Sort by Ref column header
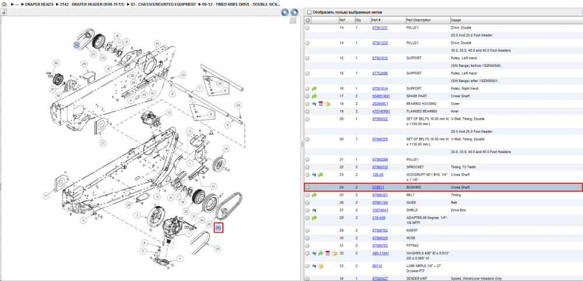This screenshot has width=583, height=281. (342, 20)
